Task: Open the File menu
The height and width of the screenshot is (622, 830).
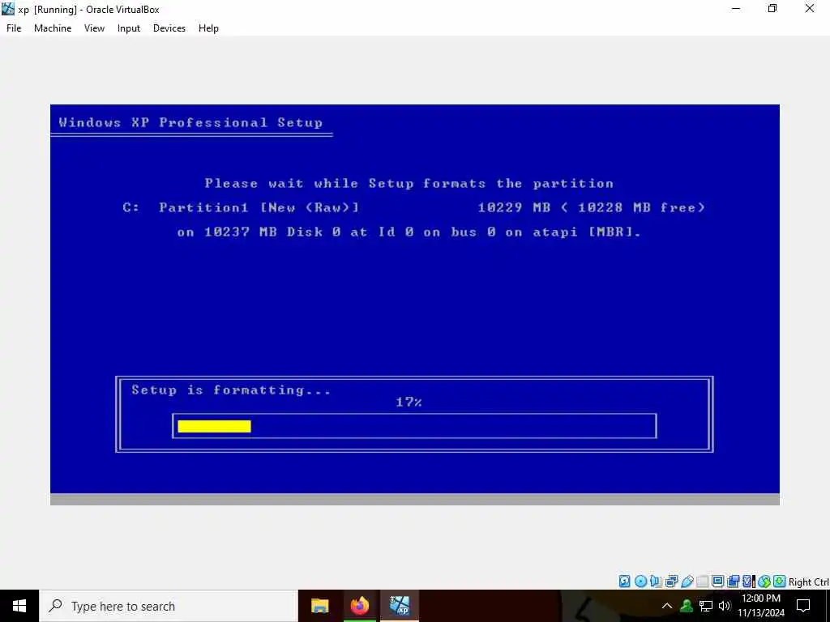Action: [x=14, y=28]
